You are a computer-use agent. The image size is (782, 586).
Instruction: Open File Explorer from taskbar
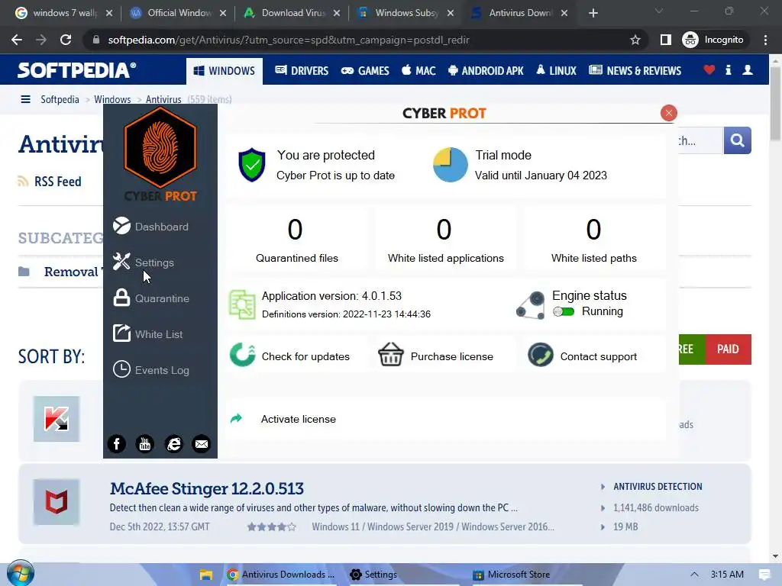pyautogui.click(x=206, y=575)
